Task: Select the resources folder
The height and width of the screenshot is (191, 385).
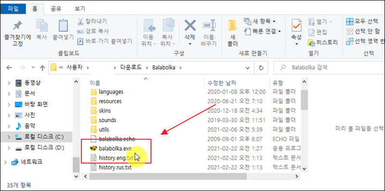Action: pyautogui.click(x=110, y=101)
